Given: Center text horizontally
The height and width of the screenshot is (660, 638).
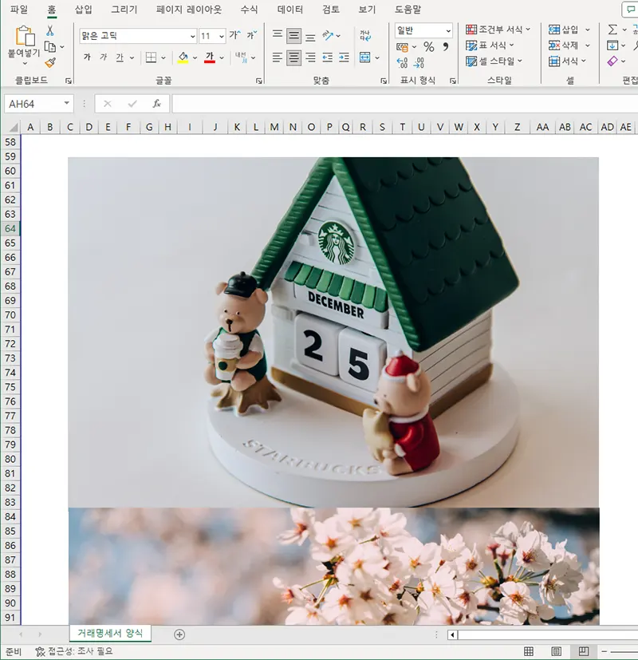Looking at the screenshot, I should tap(293, 57).
